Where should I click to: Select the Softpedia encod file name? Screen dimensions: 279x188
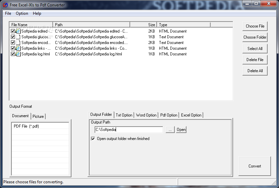coord(36,43)
